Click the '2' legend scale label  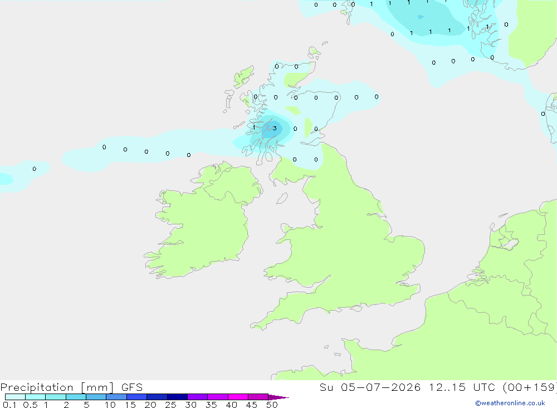click(x=66, y=405)
